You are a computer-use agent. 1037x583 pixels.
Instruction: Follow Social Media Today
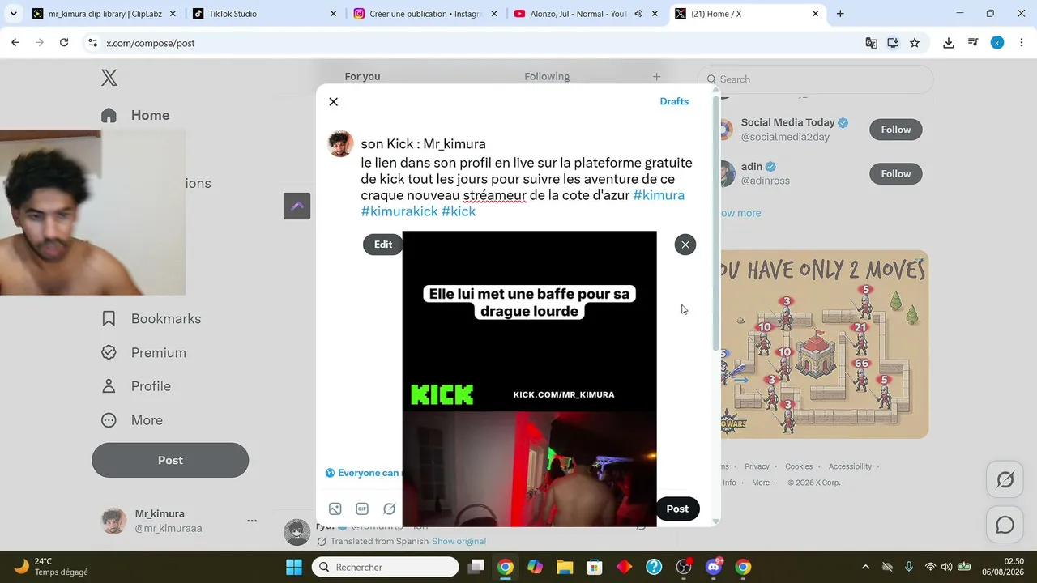click(x=896, y=130)
